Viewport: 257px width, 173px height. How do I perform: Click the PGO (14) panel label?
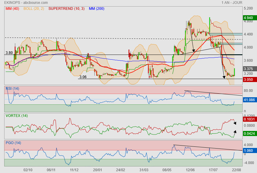coord(13,143)
